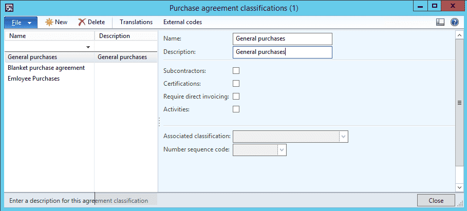Click the New record star icon
The width and height of the screenshot is (467, 211).
coord(49,22)
